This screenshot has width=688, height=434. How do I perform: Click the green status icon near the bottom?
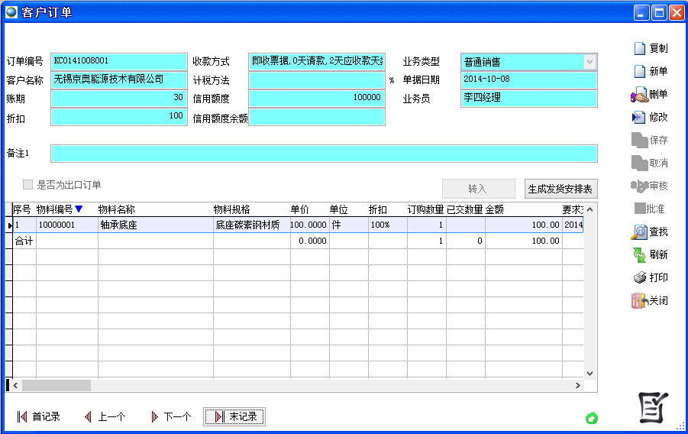[x=591, y=418]
